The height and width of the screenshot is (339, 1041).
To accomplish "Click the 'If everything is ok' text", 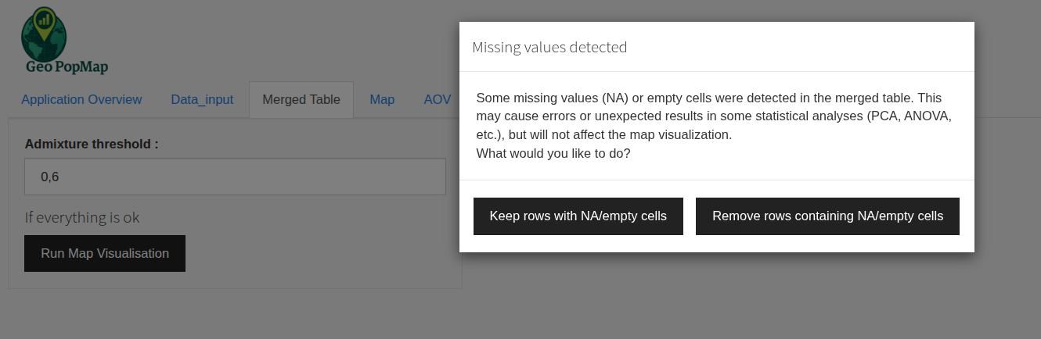I will [x=82, y=217].
